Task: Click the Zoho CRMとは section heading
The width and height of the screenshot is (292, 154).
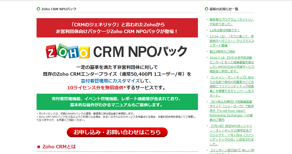Action: pyautogui.click(x=59, y=147)
